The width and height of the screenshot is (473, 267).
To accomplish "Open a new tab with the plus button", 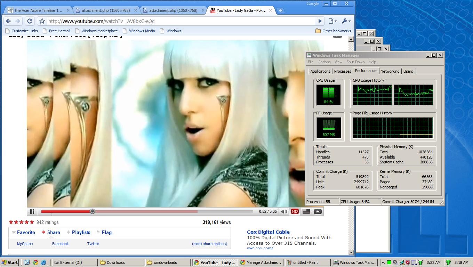I will [281, 10].
